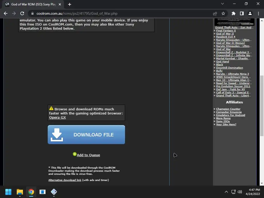The width and height of the screenshot is (264, 198).
Task: Select the God of War ROM tab
Action: coord(33,4)
